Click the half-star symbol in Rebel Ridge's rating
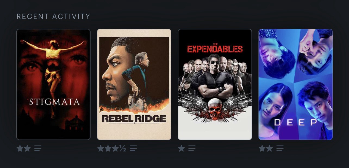The height and width of the screenshot is (168, 349). (123, 148)
